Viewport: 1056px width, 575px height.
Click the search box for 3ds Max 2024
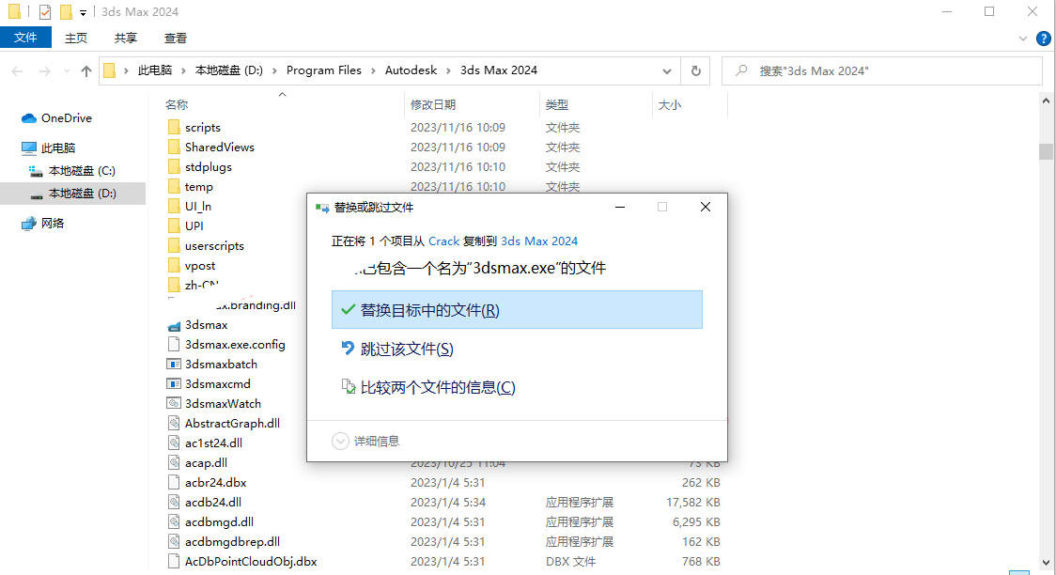882,70
